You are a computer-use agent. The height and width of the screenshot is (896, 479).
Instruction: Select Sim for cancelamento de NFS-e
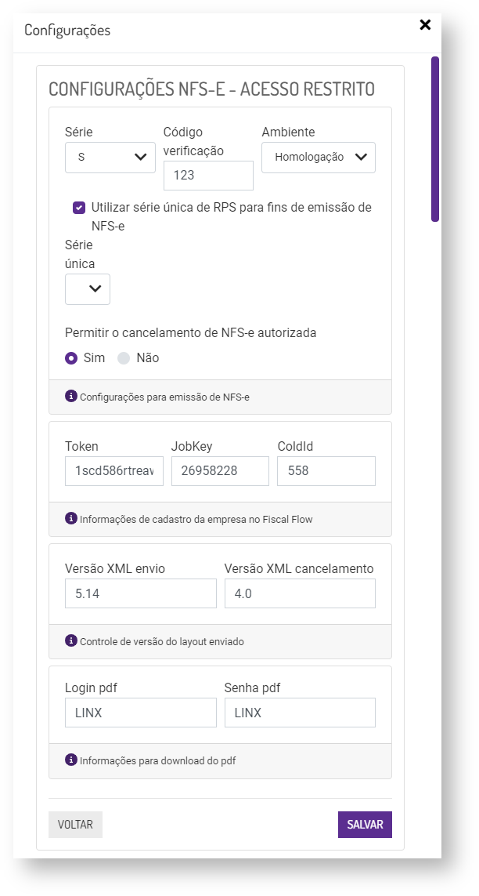point(71,358)
